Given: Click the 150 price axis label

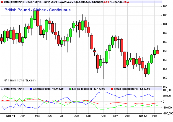Looking at the screenshot, I should (165, 87).
